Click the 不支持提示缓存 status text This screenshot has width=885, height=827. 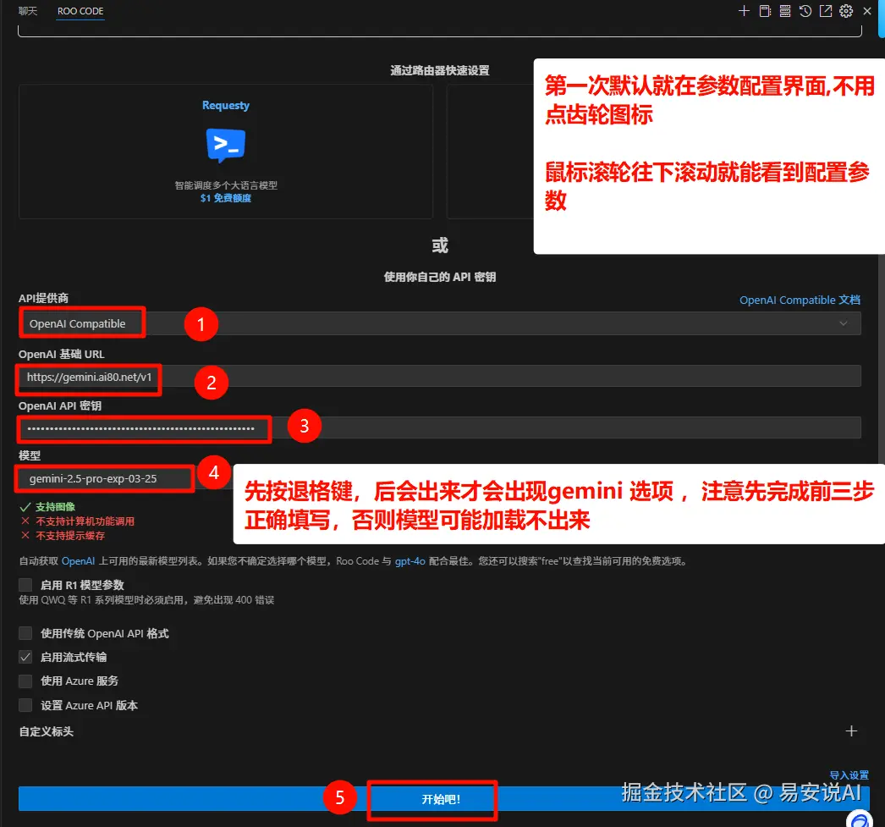coord(70,536)
